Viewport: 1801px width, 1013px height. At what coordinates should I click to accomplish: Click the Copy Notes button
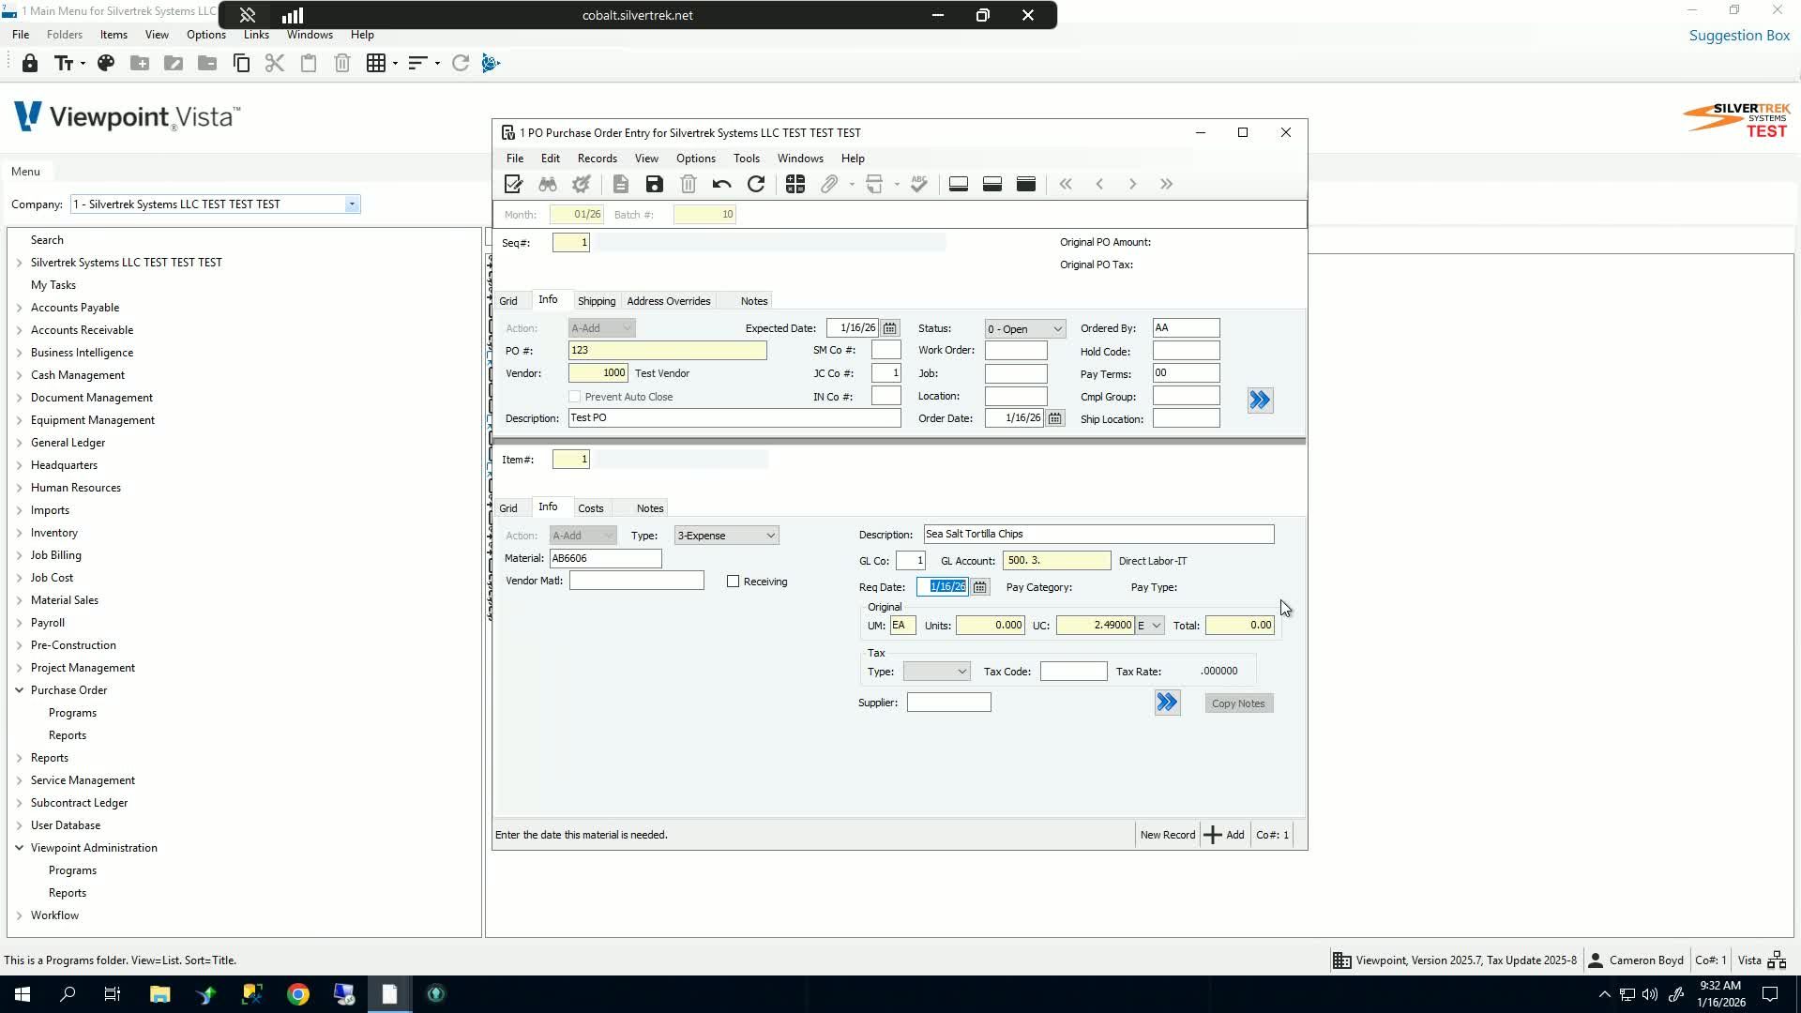point(1238,703)
